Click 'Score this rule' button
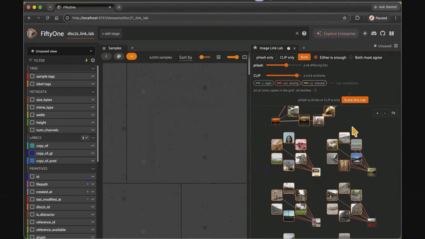 (355, 100)
